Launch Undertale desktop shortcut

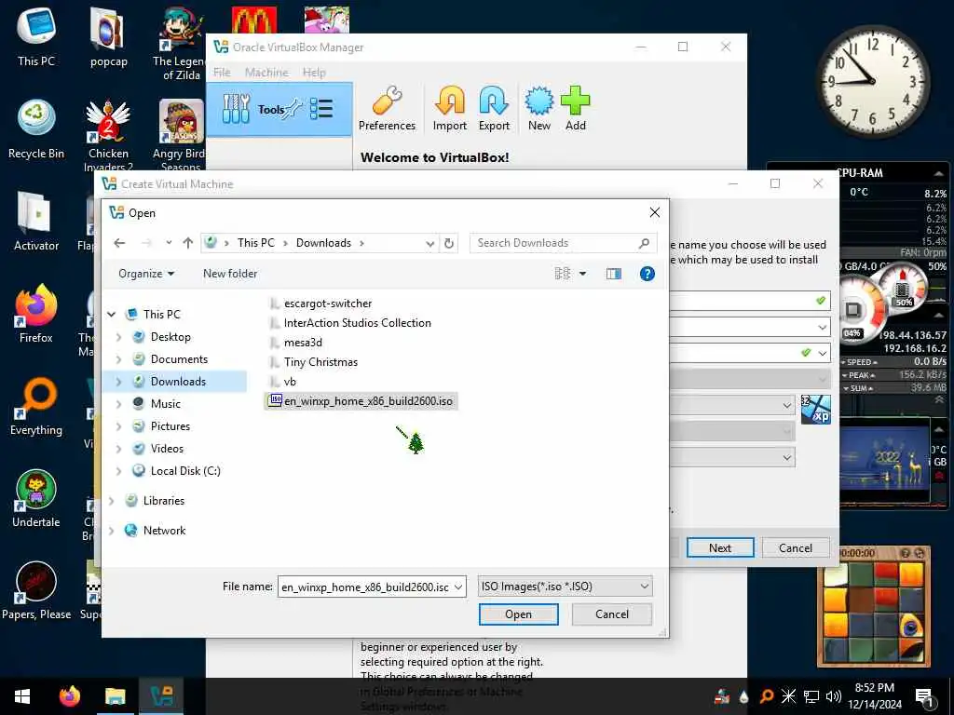coord(36,498)
